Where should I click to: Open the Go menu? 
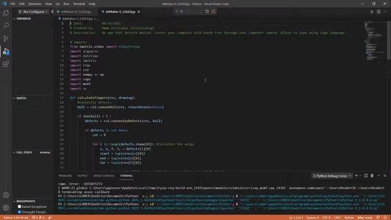pyautogui.click(x=57, y=4)
